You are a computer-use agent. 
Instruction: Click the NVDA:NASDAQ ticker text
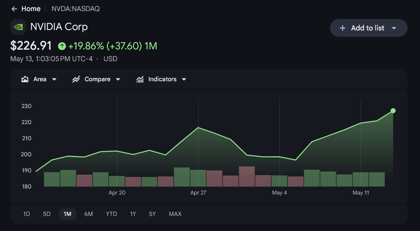tap(76, 9)
